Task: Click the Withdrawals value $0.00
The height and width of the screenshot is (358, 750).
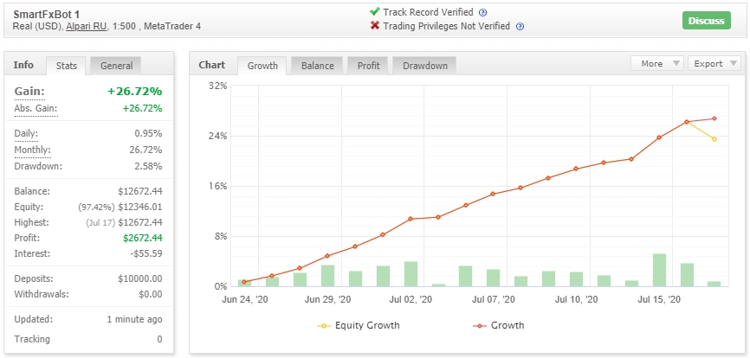Action: coord(151,294)
